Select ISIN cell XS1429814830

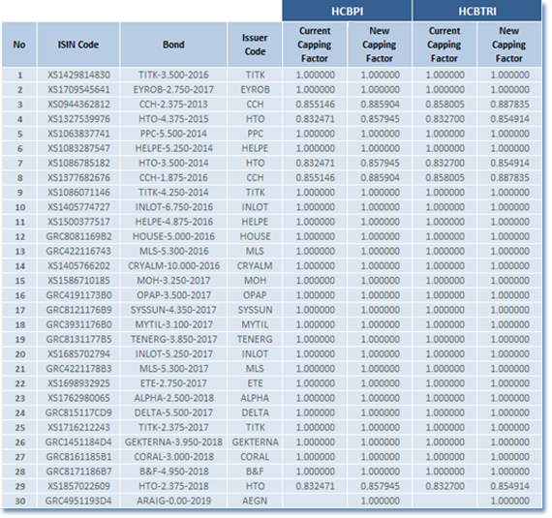pyautogui.click(x=78, y=75)
